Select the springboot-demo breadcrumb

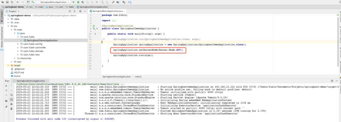(x=13, y=7)
